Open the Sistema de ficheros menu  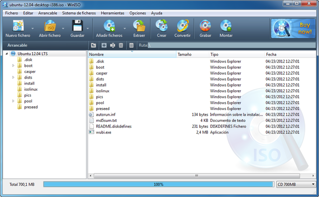(79, 13)
